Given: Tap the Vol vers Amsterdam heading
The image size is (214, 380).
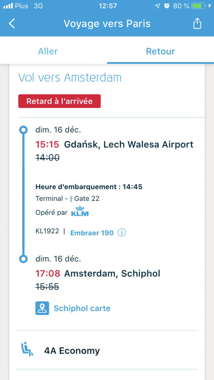Looking at the screenshot, I should (70, 78).
